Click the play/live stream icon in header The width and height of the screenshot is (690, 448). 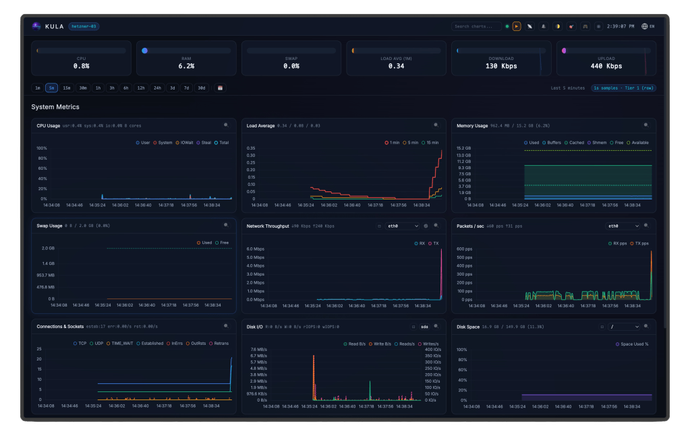[517, 26]
